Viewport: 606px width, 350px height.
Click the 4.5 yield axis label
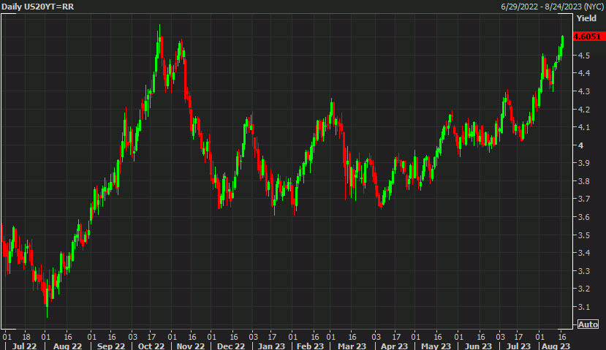[x=583, y=56]
